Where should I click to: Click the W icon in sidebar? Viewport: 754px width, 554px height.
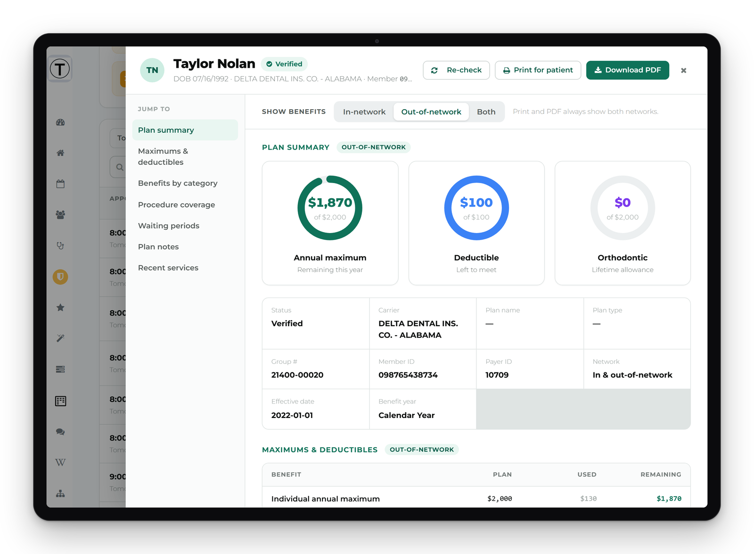60,463
